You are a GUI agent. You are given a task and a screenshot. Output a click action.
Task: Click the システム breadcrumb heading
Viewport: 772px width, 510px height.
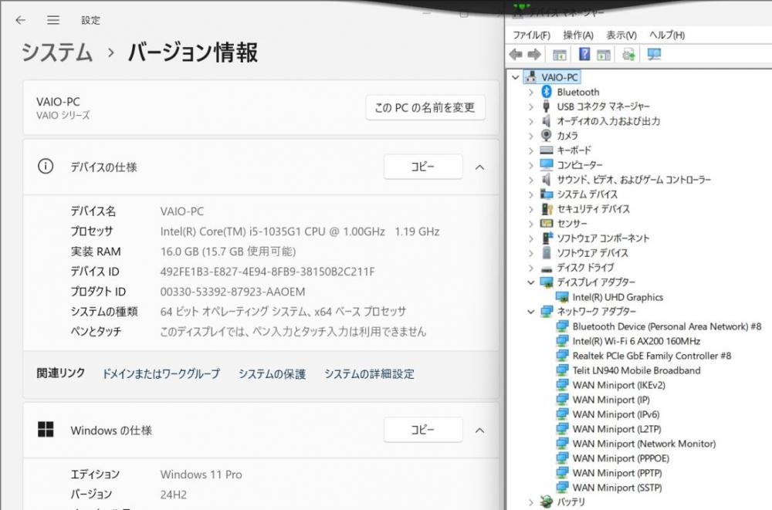point(56,52)
